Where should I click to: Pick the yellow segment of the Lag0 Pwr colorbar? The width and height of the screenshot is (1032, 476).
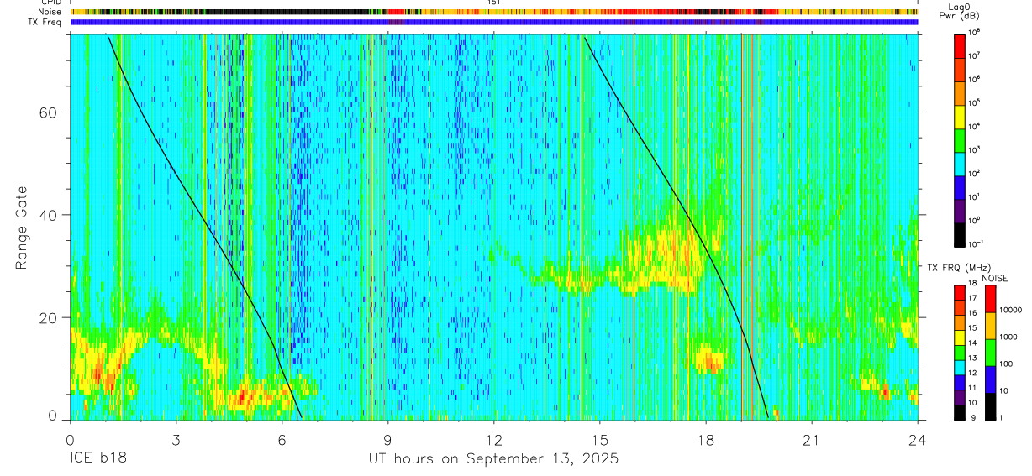(960, 116)
